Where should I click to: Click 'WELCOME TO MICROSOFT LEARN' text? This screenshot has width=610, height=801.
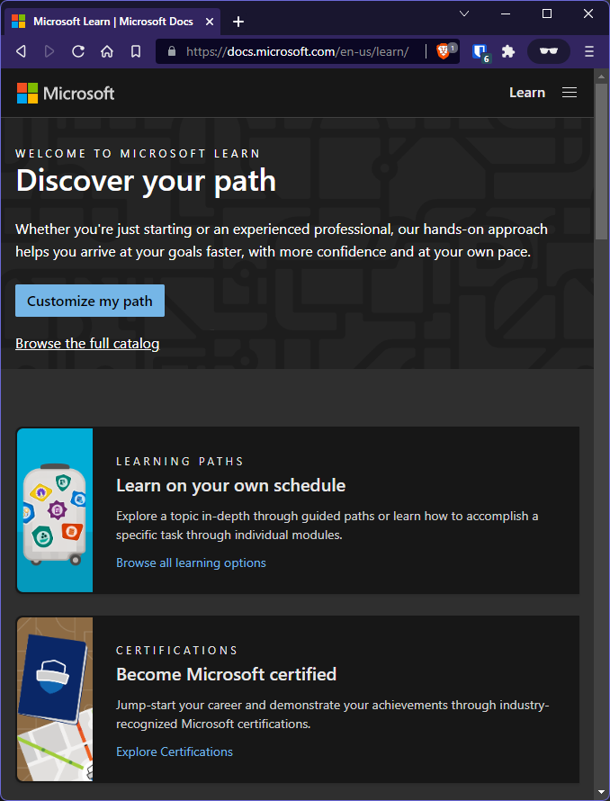coord(138,154)
